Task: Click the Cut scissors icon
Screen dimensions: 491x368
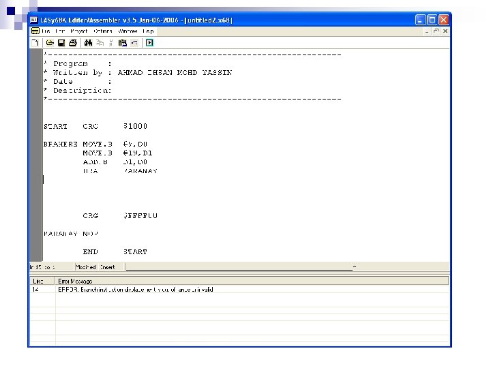Action: coord(111,43)
